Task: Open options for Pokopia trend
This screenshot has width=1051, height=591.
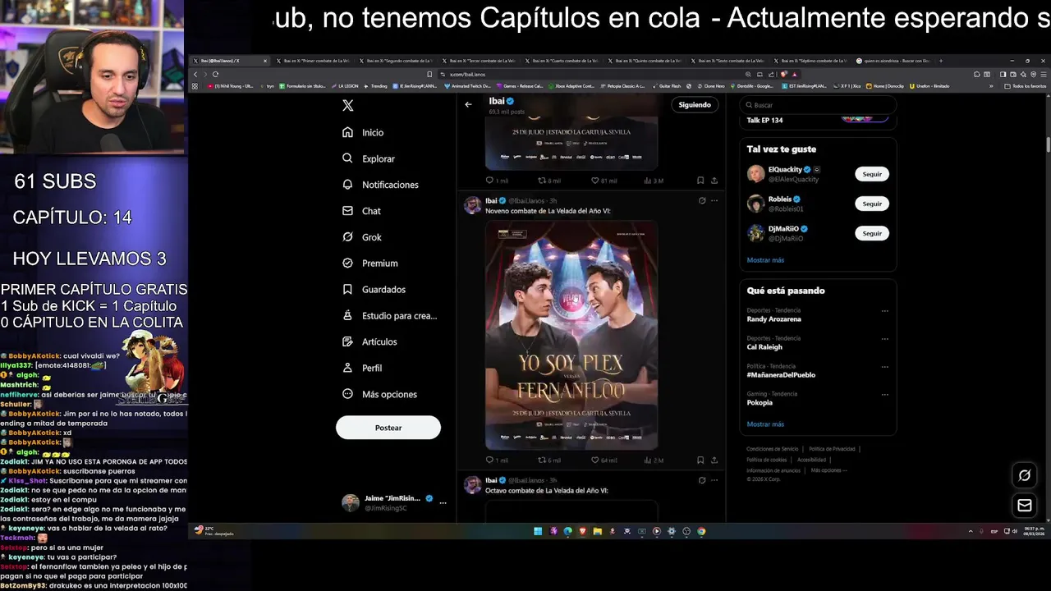Action: (884, 395)
